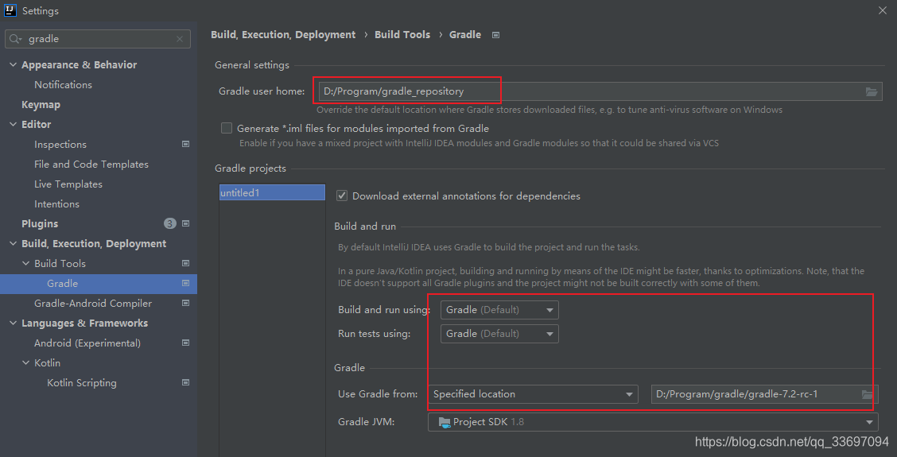Enable Generate *.iml files checkbox
The image size is (897, 457).
[227, 128]
